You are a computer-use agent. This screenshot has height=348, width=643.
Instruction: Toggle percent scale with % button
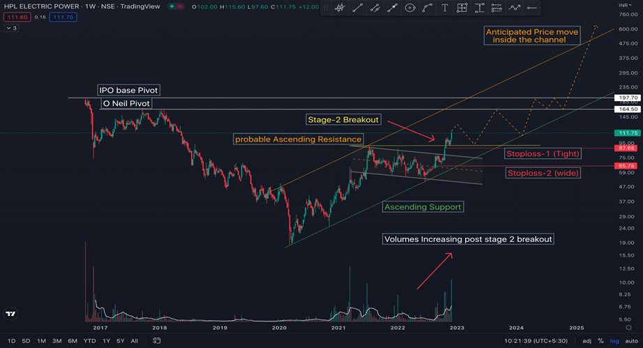pos(600,340)
